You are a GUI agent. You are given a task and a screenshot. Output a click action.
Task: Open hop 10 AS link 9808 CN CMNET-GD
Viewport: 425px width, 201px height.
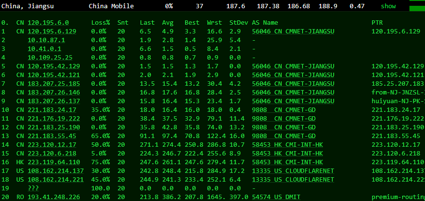click(x=284, y=110)
